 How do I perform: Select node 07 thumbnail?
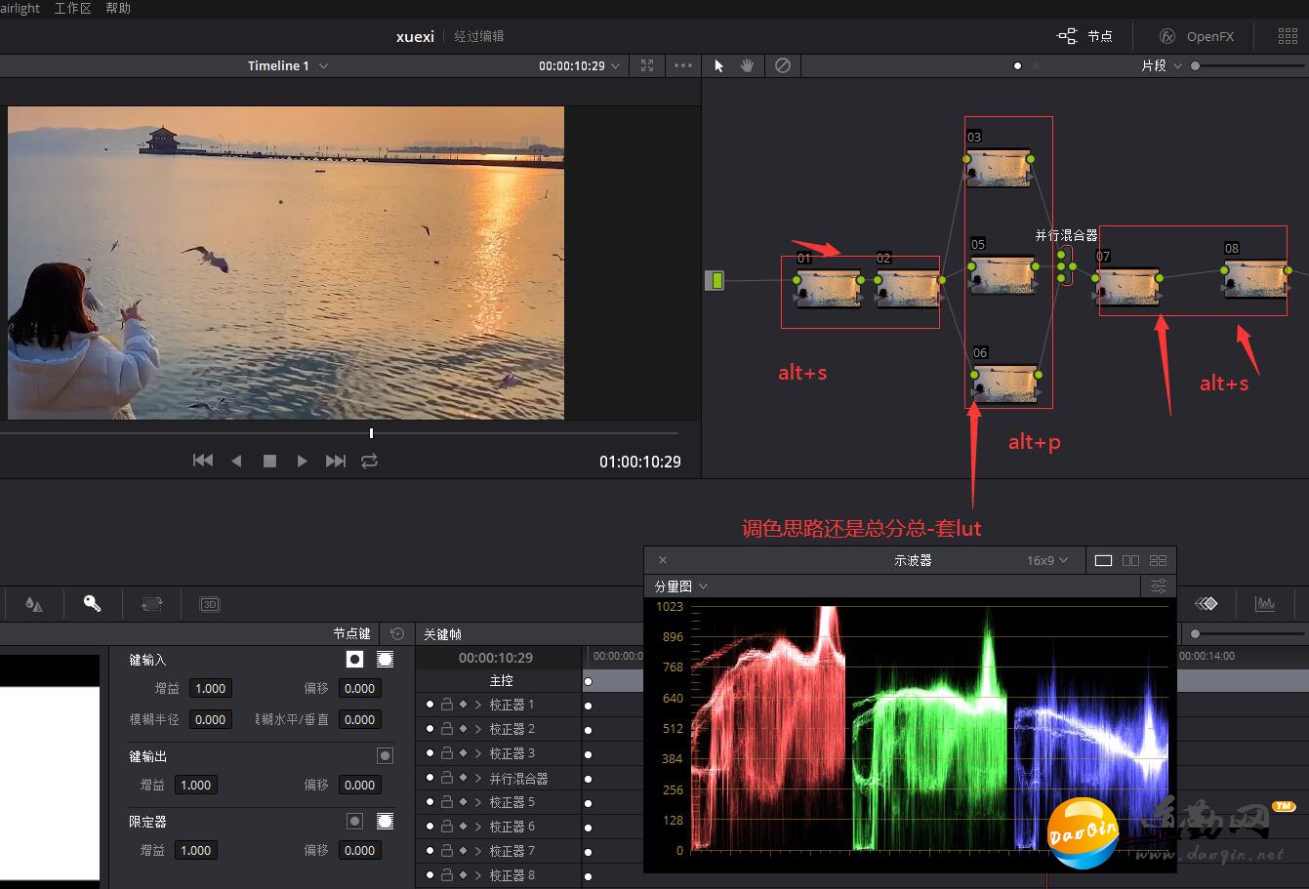[x=1127, y=285]
